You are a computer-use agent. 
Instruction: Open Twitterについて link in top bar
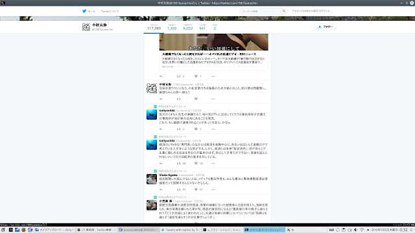(x=110, y=12)
